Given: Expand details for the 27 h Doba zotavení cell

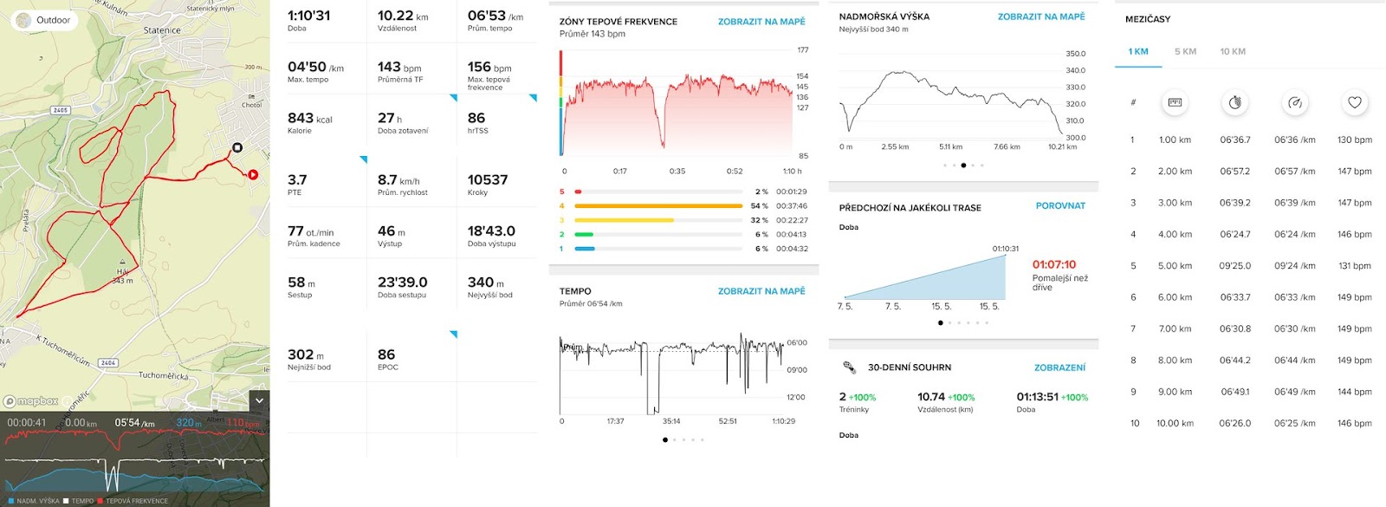Looking at the screenshot, I should [x=453, y=98].
